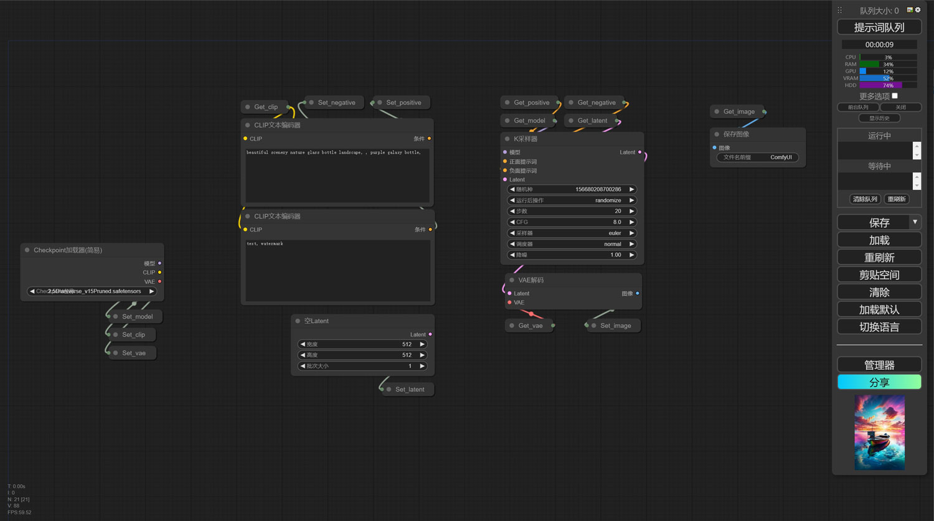Viewport: 934px width, 521px height.
Task: Click the left arrow to decrease CFG value
Action: [512, 222]
